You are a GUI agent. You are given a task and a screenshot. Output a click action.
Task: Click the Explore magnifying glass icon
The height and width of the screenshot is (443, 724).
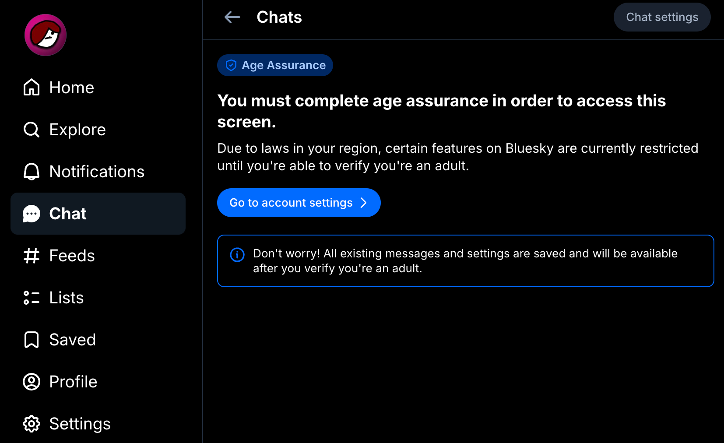[x=32, y=130]
